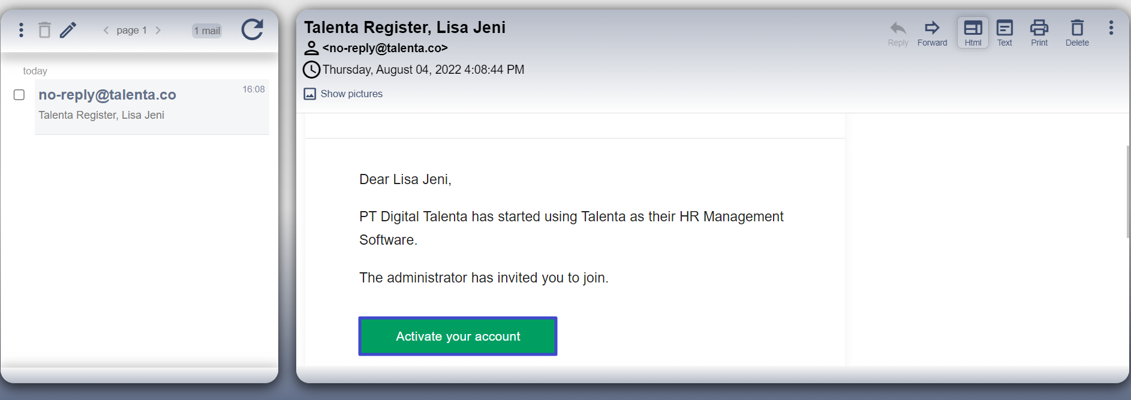The height and width of the screenshot is (400, 1131).
Task: Switch to Text view
Action: click(x=1004, y=34)
